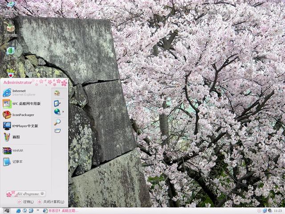Viewport: 285px width, 214px height.
Task: Open the checklist-with-pen icon in the Start menu's right column
Action: coord(57,103)
